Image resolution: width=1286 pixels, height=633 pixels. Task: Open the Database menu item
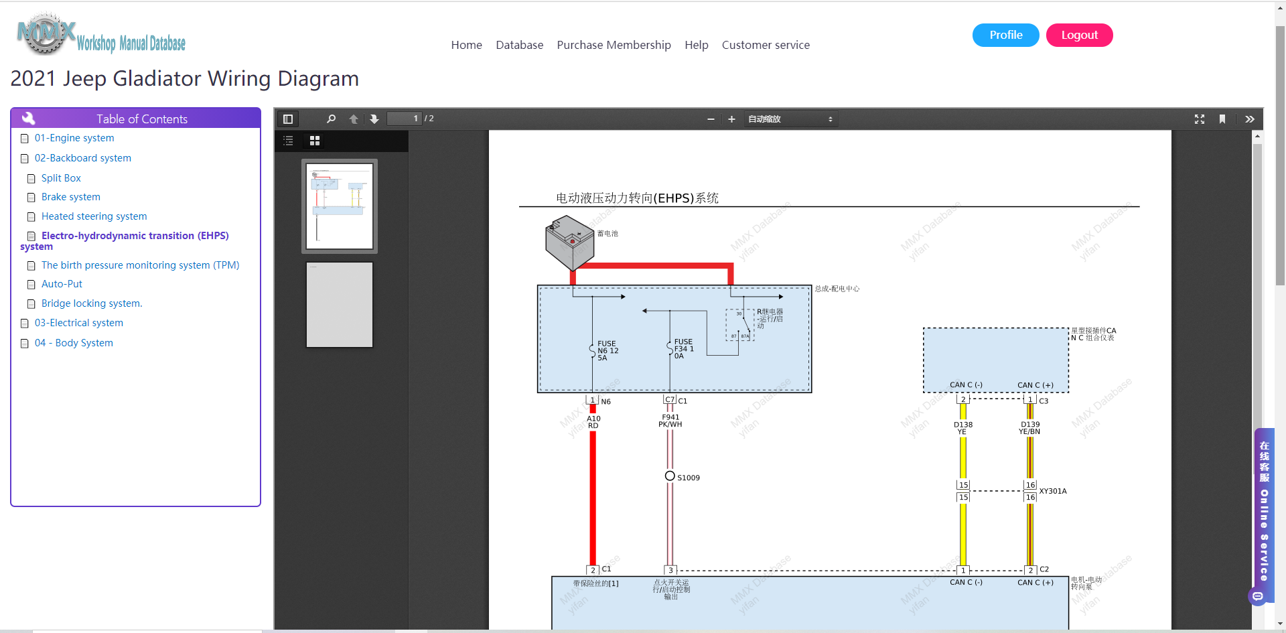tap(520, 45)
